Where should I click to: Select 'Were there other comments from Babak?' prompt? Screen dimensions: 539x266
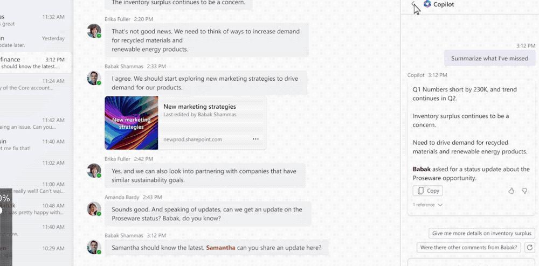469,248
